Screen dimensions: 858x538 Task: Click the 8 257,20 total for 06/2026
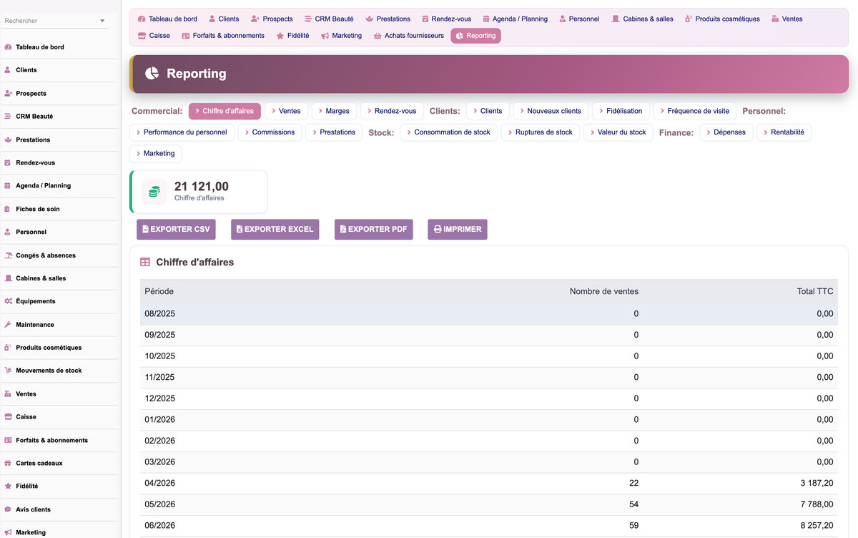point(817,526)
